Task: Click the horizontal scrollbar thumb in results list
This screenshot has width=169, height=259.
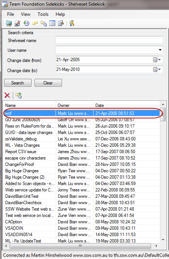Action: [80, 246]
